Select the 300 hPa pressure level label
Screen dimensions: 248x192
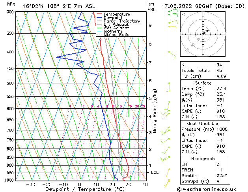coord(11,12)
